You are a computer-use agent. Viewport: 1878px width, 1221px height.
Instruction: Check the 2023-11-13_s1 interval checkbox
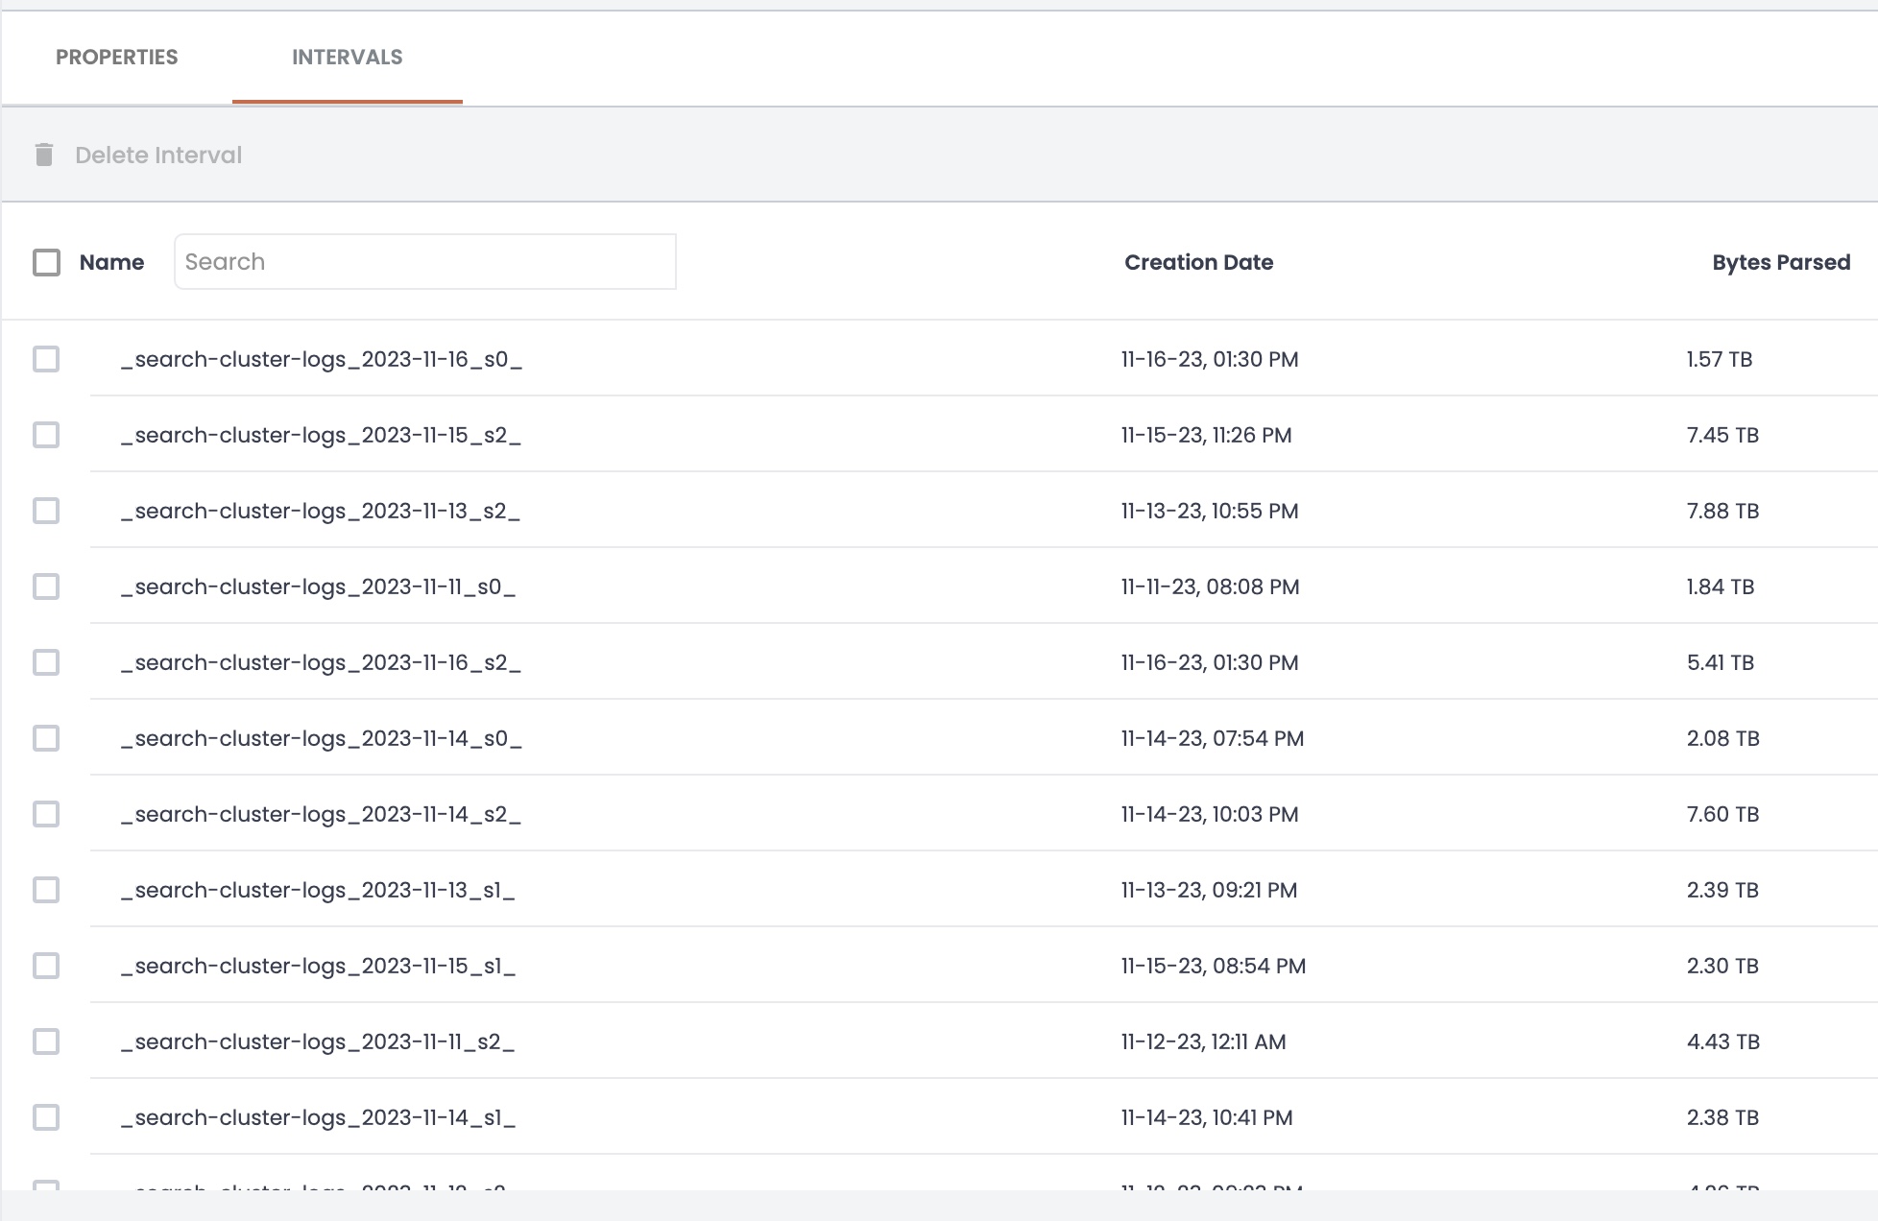46,890
